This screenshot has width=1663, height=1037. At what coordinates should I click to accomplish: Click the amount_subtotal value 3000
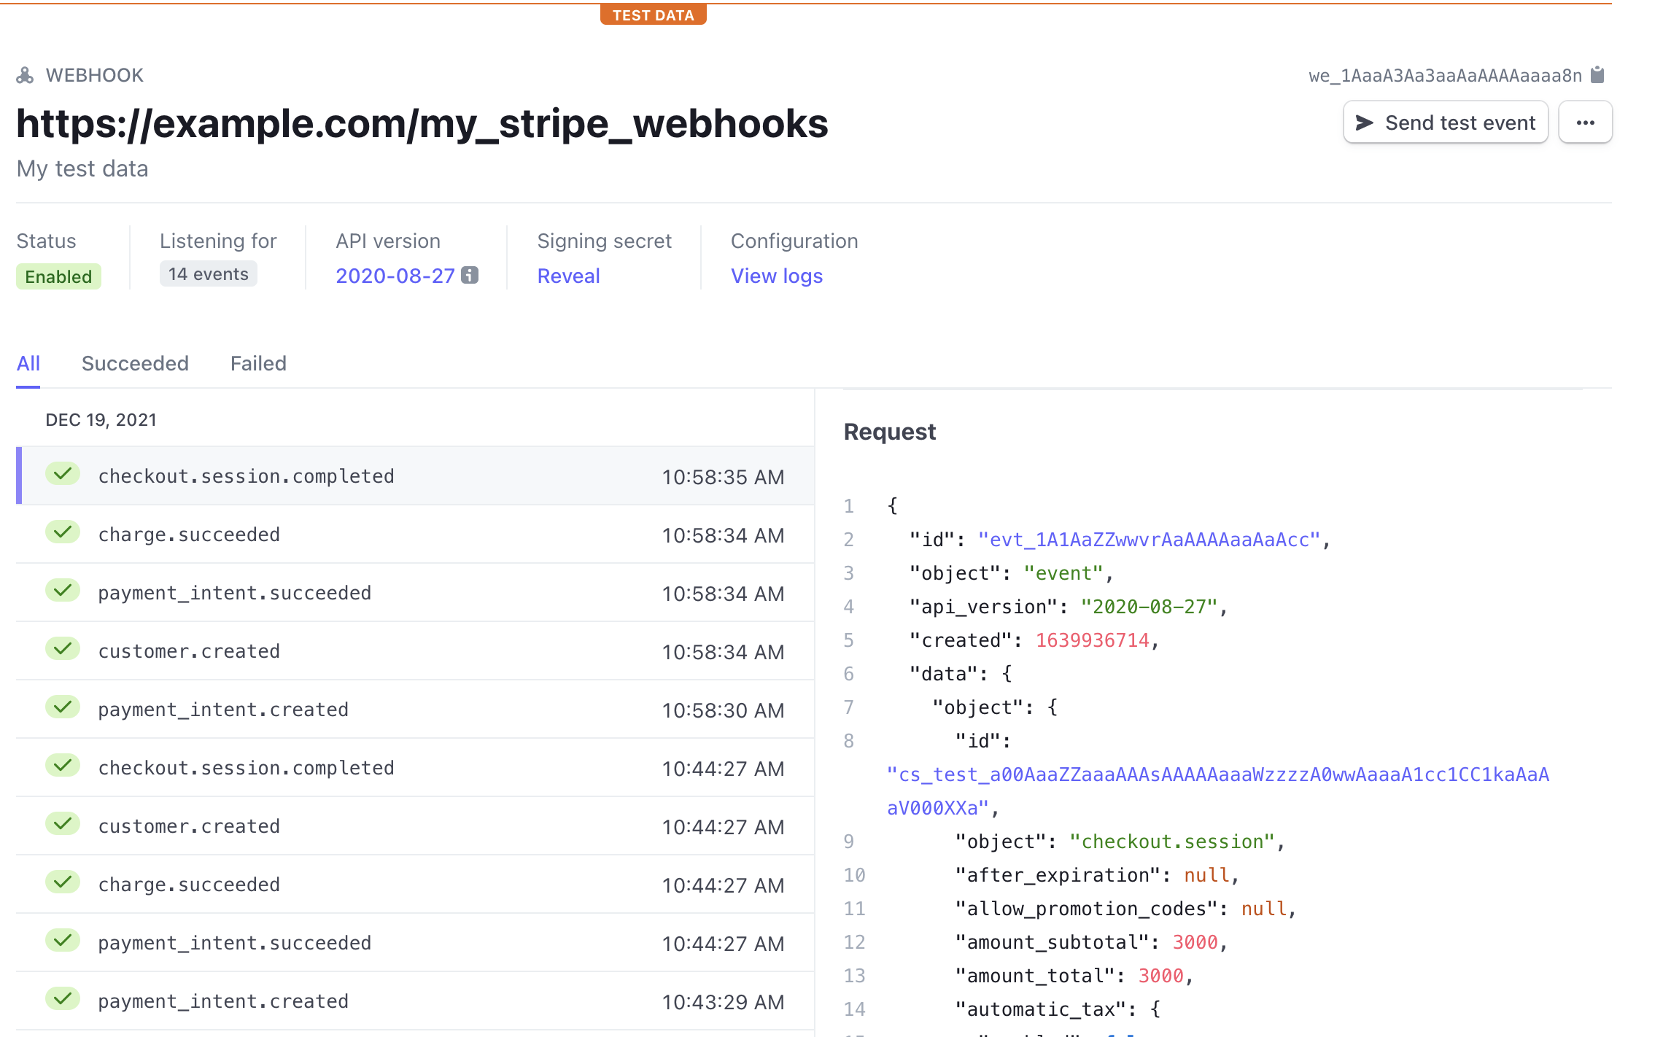click(1195, 942)
